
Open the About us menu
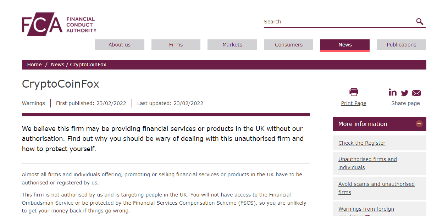[x=120, y=45]
